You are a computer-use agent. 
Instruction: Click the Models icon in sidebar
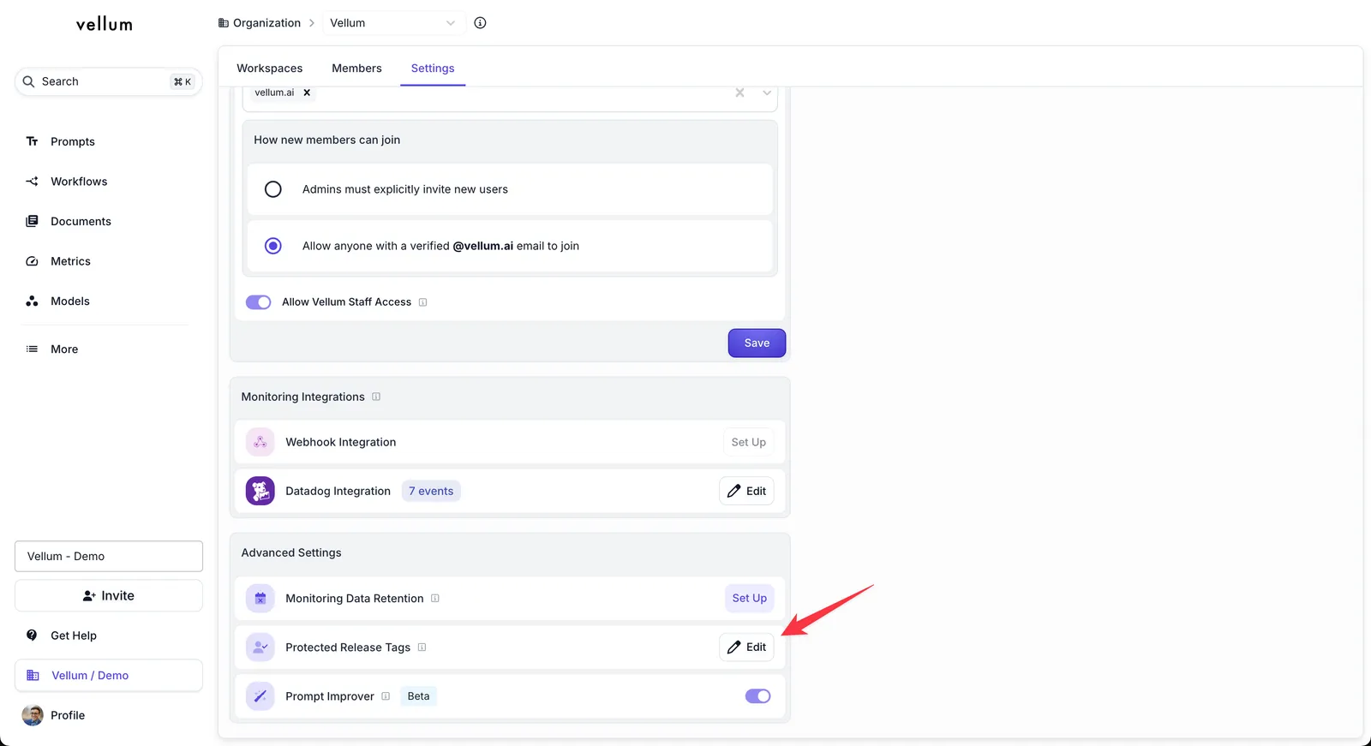32,301
